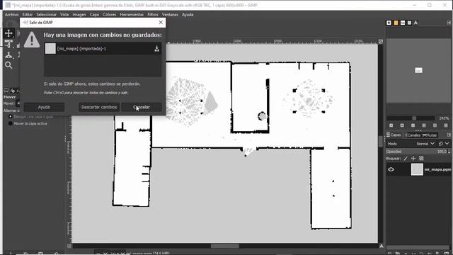
Task: Open the Capa menu
Action: click(94, 14)
